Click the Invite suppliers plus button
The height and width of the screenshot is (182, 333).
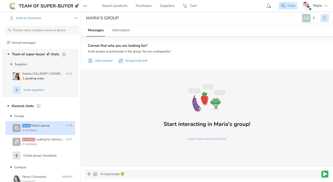tap(17, 90)
